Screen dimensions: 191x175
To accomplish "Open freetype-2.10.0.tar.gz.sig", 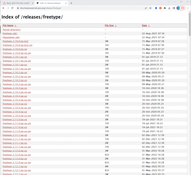I will click(17, 53).
